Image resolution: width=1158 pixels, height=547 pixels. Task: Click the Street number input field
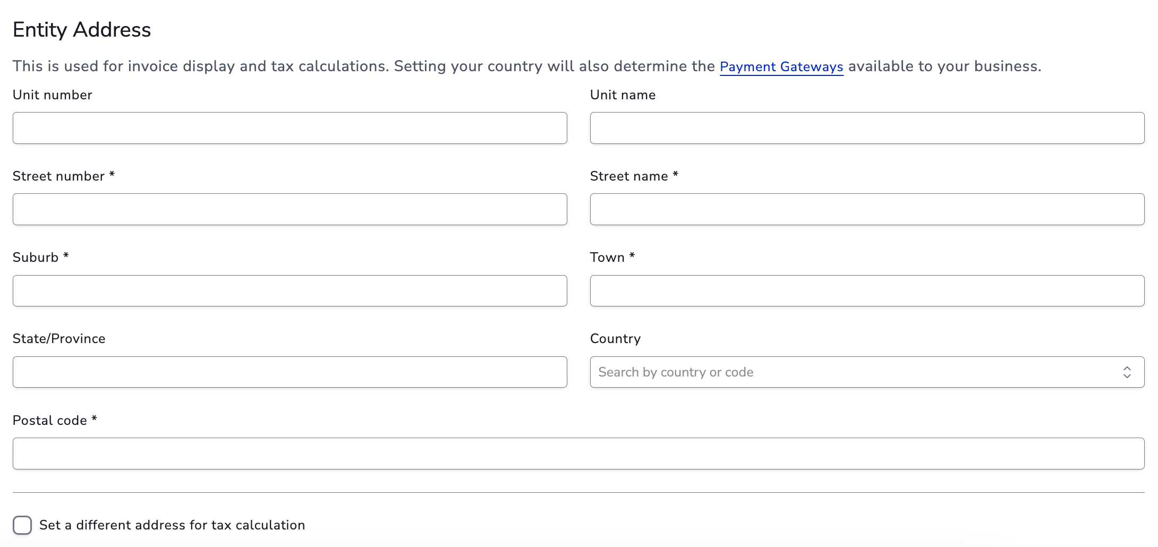[x=289, y=209]
